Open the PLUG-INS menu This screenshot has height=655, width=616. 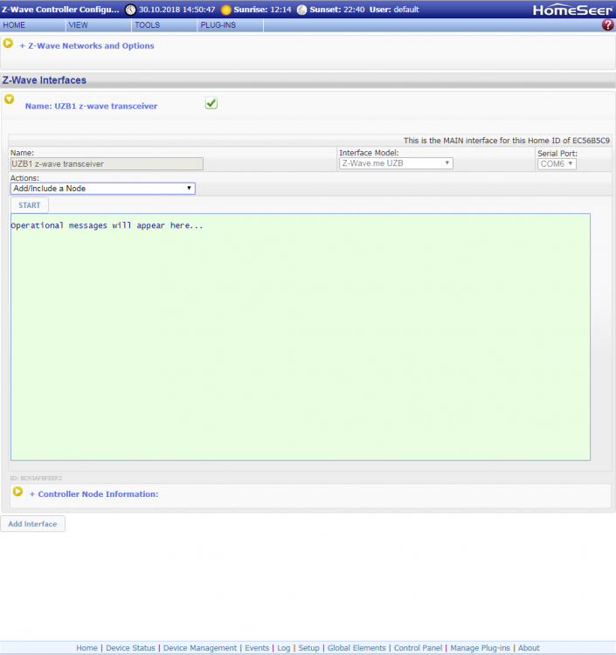click(218, 25)
